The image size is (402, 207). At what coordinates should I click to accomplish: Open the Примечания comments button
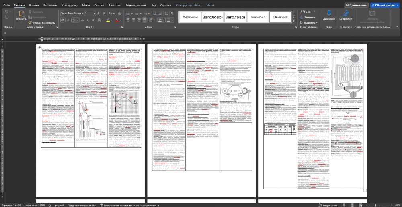pos(356,5)
